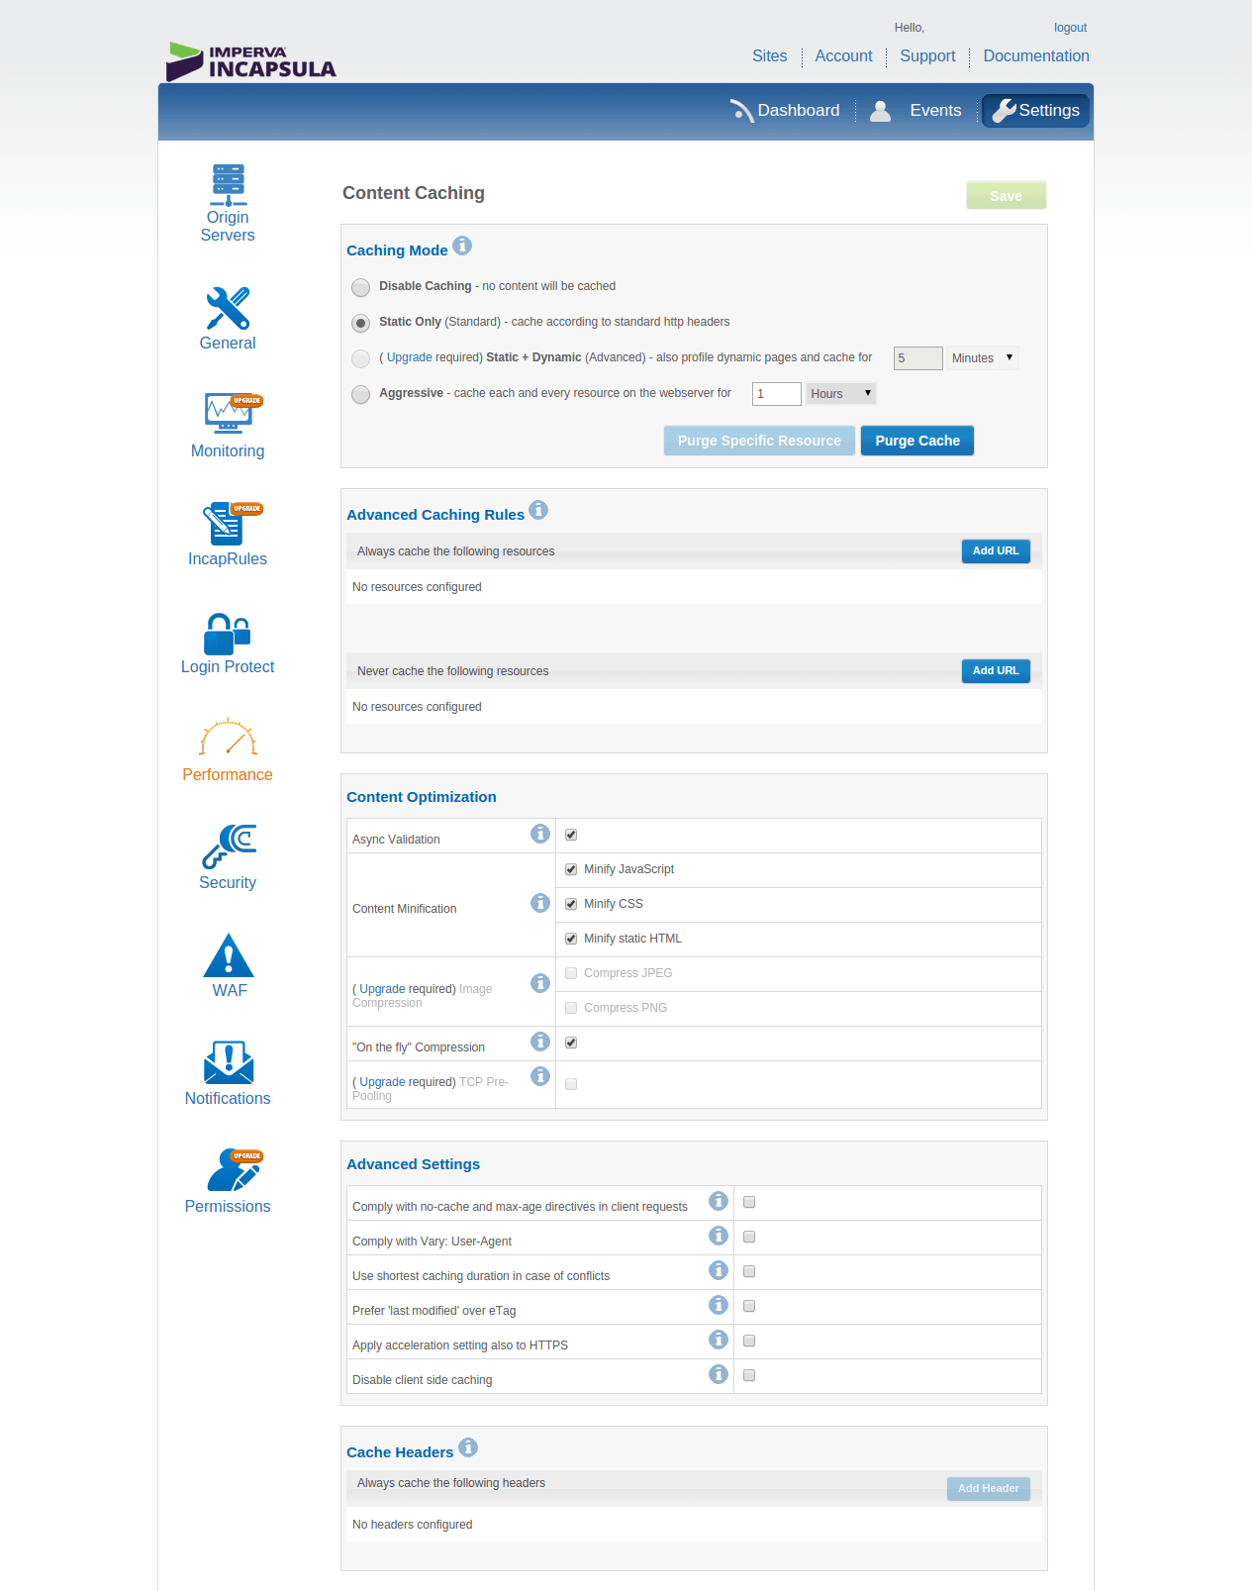The width and height of the screenshot is (1252, 1591).
Task: Open the Origin Servers sidebar icon
Action: click(228, 186)
